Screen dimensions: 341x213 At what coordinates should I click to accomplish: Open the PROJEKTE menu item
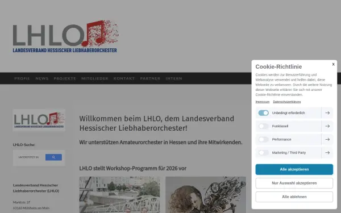click(x=65, y=78)
